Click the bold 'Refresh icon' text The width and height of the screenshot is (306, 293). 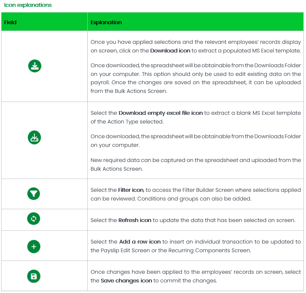pos(134,220)
